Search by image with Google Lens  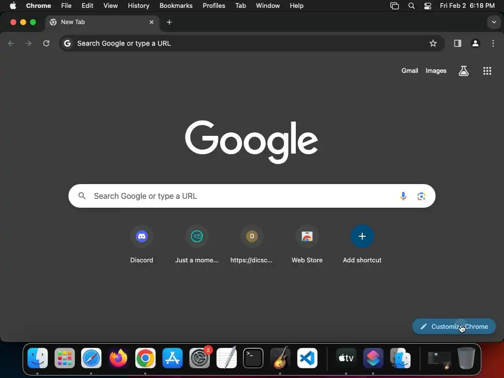tap(421, 196)
